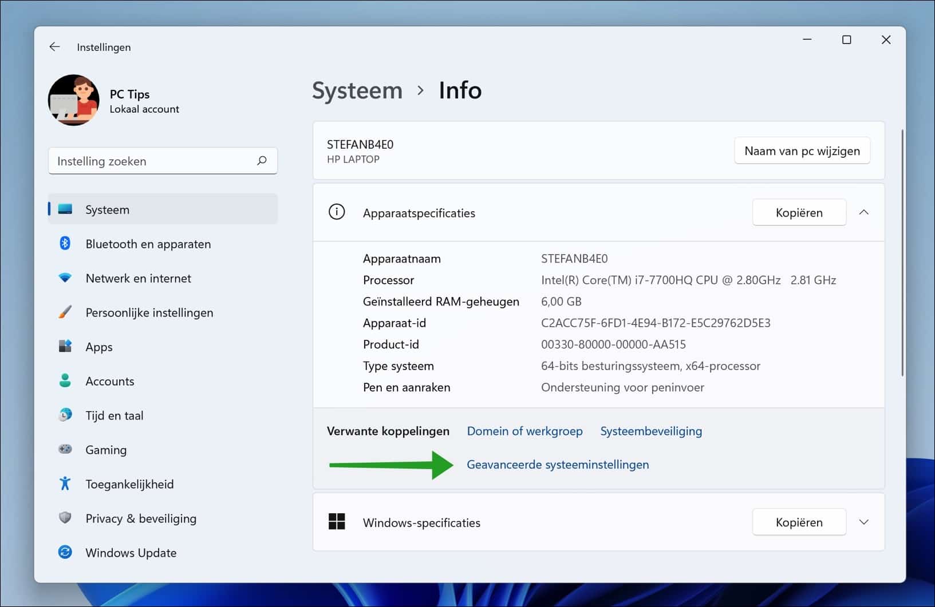Click the Windows Update icon
Screen dimensions: 935x607
tap(66, 553)
